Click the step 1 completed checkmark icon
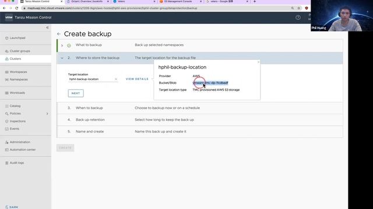 (69, 45)
